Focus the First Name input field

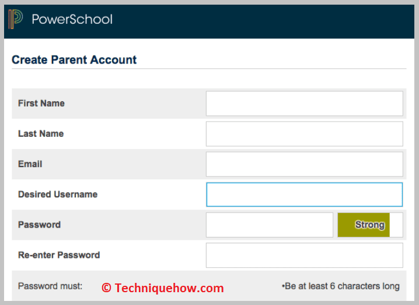pos(304,104)
